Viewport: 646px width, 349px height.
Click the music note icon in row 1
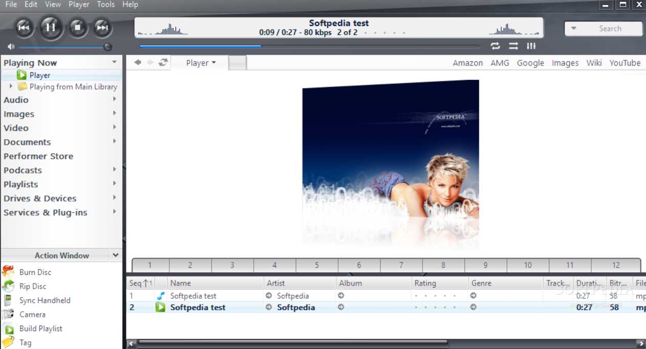pyautogui.click(x=161, y=296)
